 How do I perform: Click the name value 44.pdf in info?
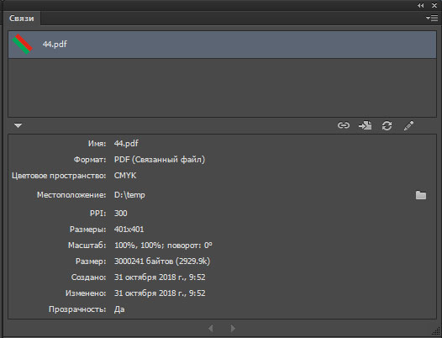coord(126,143)
